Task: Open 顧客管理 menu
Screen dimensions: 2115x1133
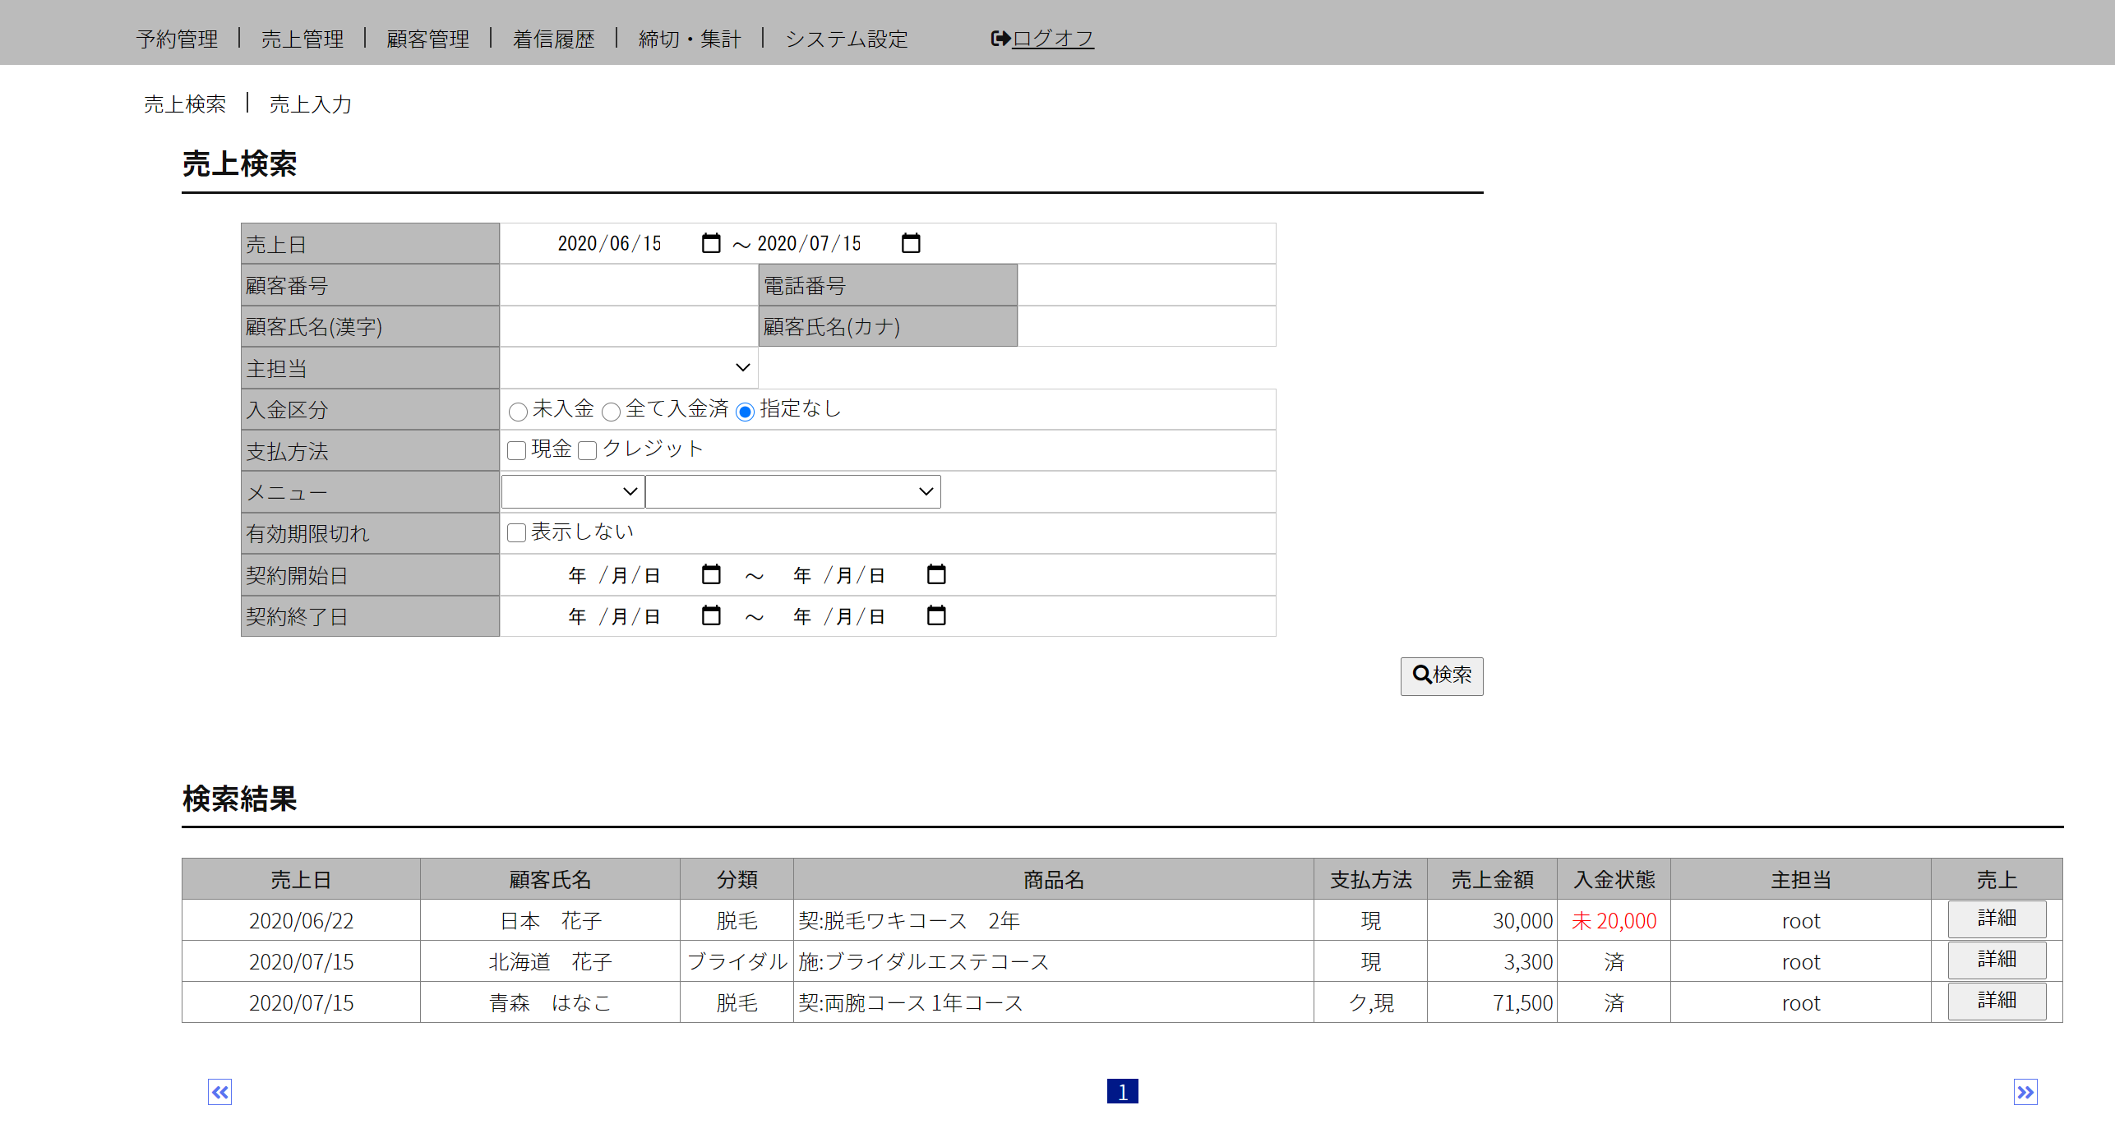Action: point(427,39)
